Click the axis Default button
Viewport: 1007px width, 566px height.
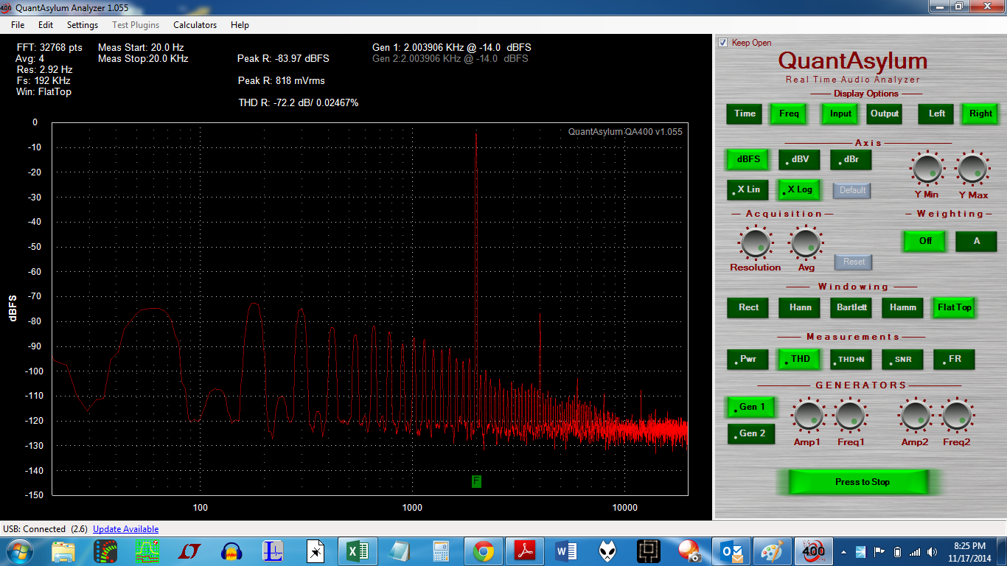(852, 190)
